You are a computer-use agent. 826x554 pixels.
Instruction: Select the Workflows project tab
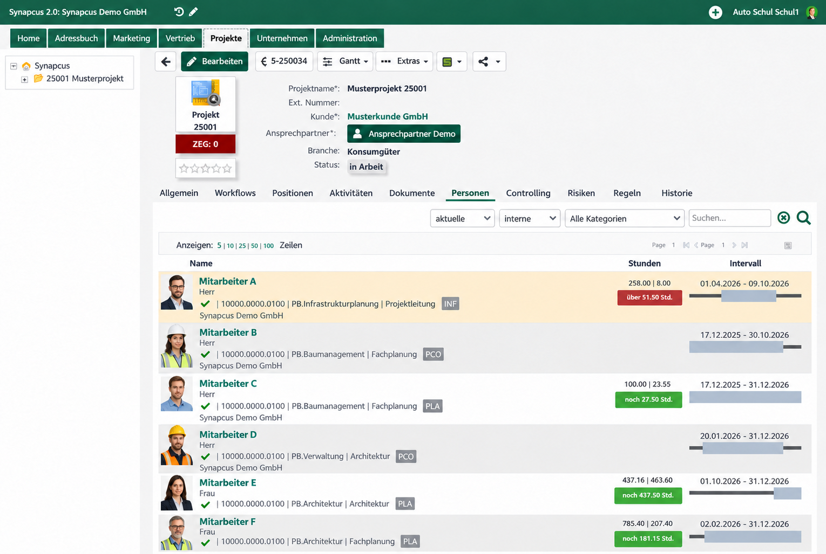[x=235, y=193]
